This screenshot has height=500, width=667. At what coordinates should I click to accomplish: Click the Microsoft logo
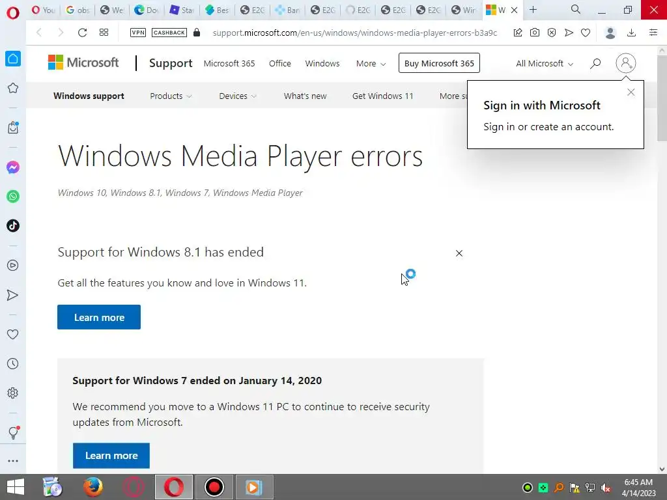(83, 62)
